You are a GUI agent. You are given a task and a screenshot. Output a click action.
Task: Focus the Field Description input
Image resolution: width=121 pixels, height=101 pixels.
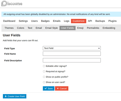click(72, 60)
